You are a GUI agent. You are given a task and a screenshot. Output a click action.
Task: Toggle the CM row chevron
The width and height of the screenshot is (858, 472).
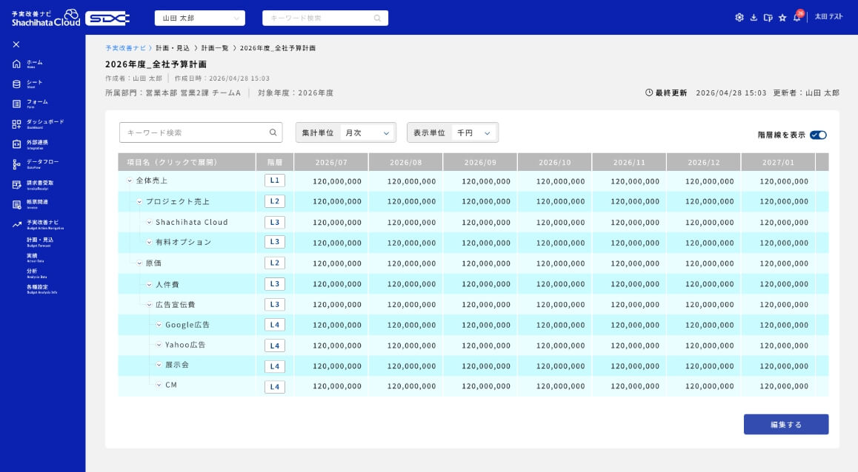[159, 385]
